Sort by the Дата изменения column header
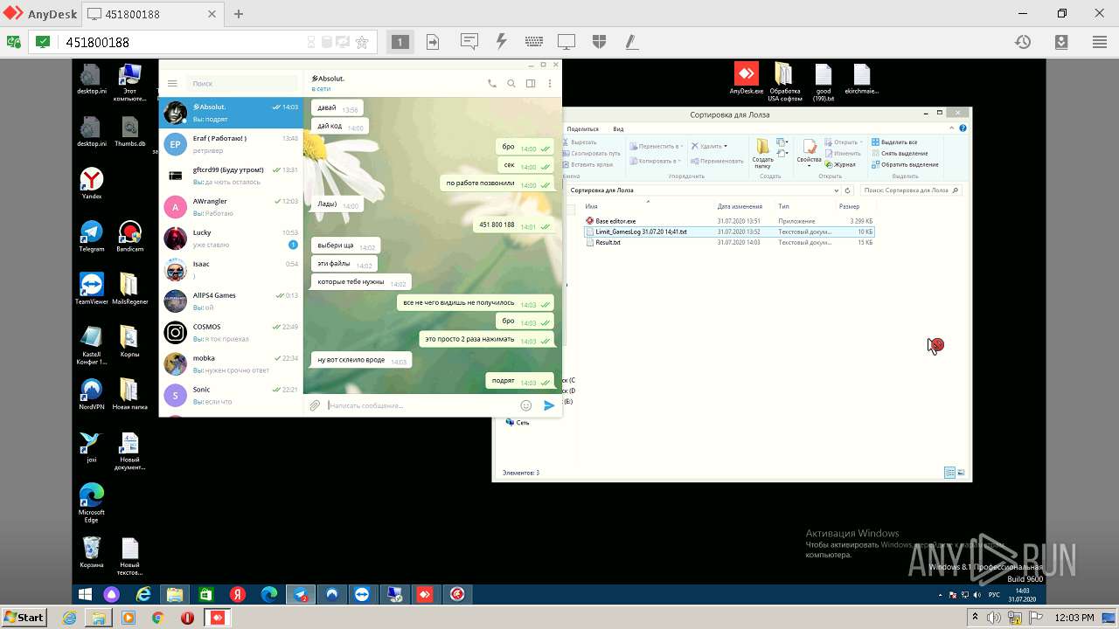Image resolution: width=1119 pixels, height=629 pixels. point(738,206)
